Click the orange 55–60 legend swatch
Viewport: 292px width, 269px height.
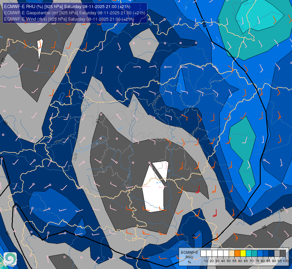237,253
